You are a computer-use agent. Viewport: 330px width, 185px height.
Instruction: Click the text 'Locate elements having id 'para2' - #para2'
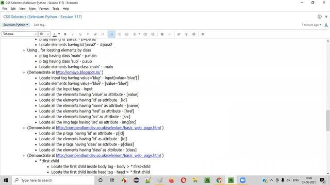(76, 45)
